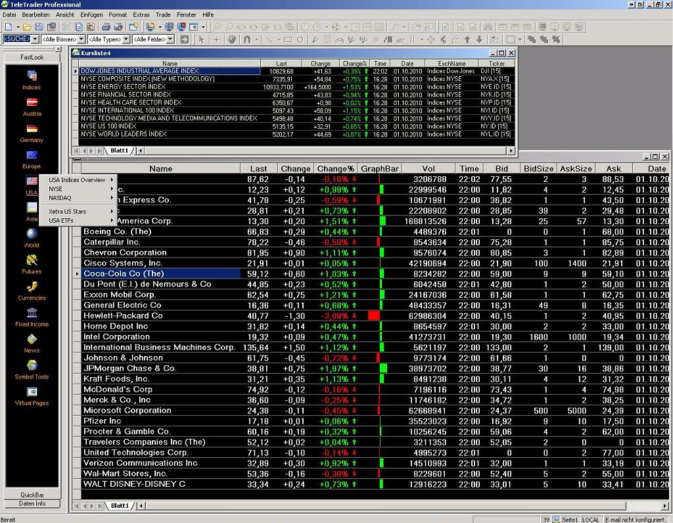Open the Format menu
The image size is (673, 523).
point(118,14)
